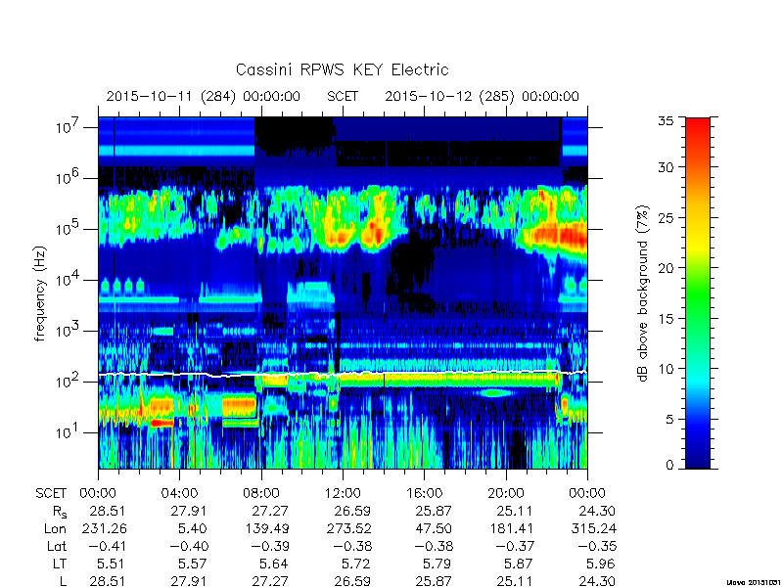The height and width of the screenshot is (587, 783).
Task: Click the Rs row header
Action: [x=60, y=512]
